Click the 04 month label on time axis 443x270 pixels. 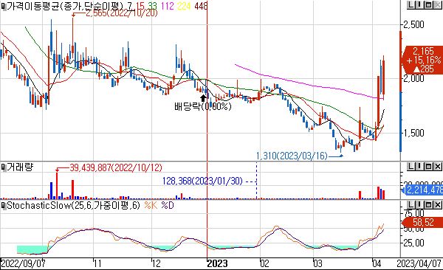(x=377, y=263)
